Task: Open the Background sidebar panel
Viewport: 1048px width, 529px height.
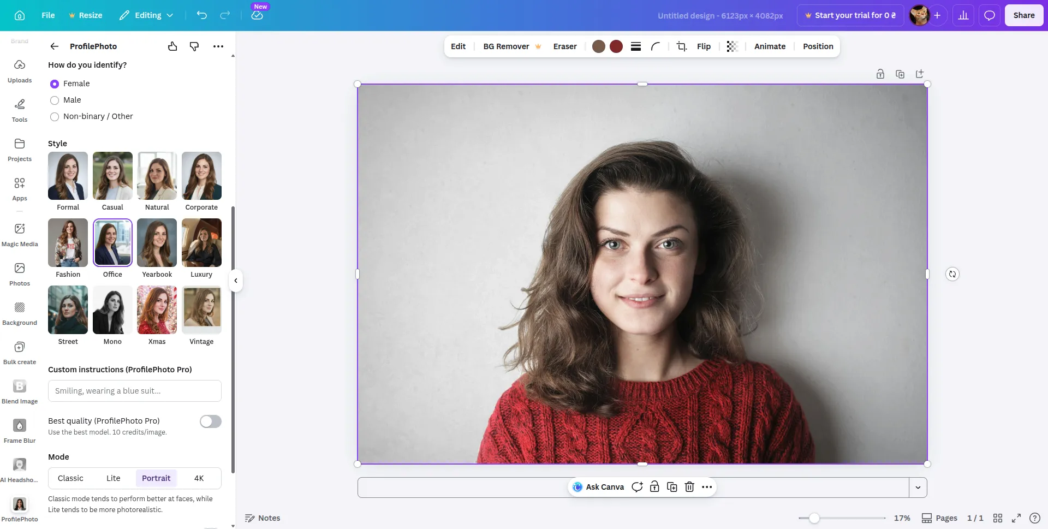Action: pyautogui.click(x=20, y=312)
